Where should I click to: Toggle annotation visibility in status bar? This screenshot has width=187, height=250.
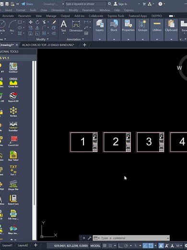click(x=161, y=246)
